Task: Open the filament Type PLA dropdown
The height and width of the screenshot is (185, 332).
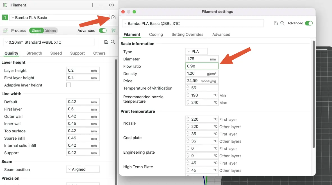Action: pyautogui.click(x=196, y=51)
